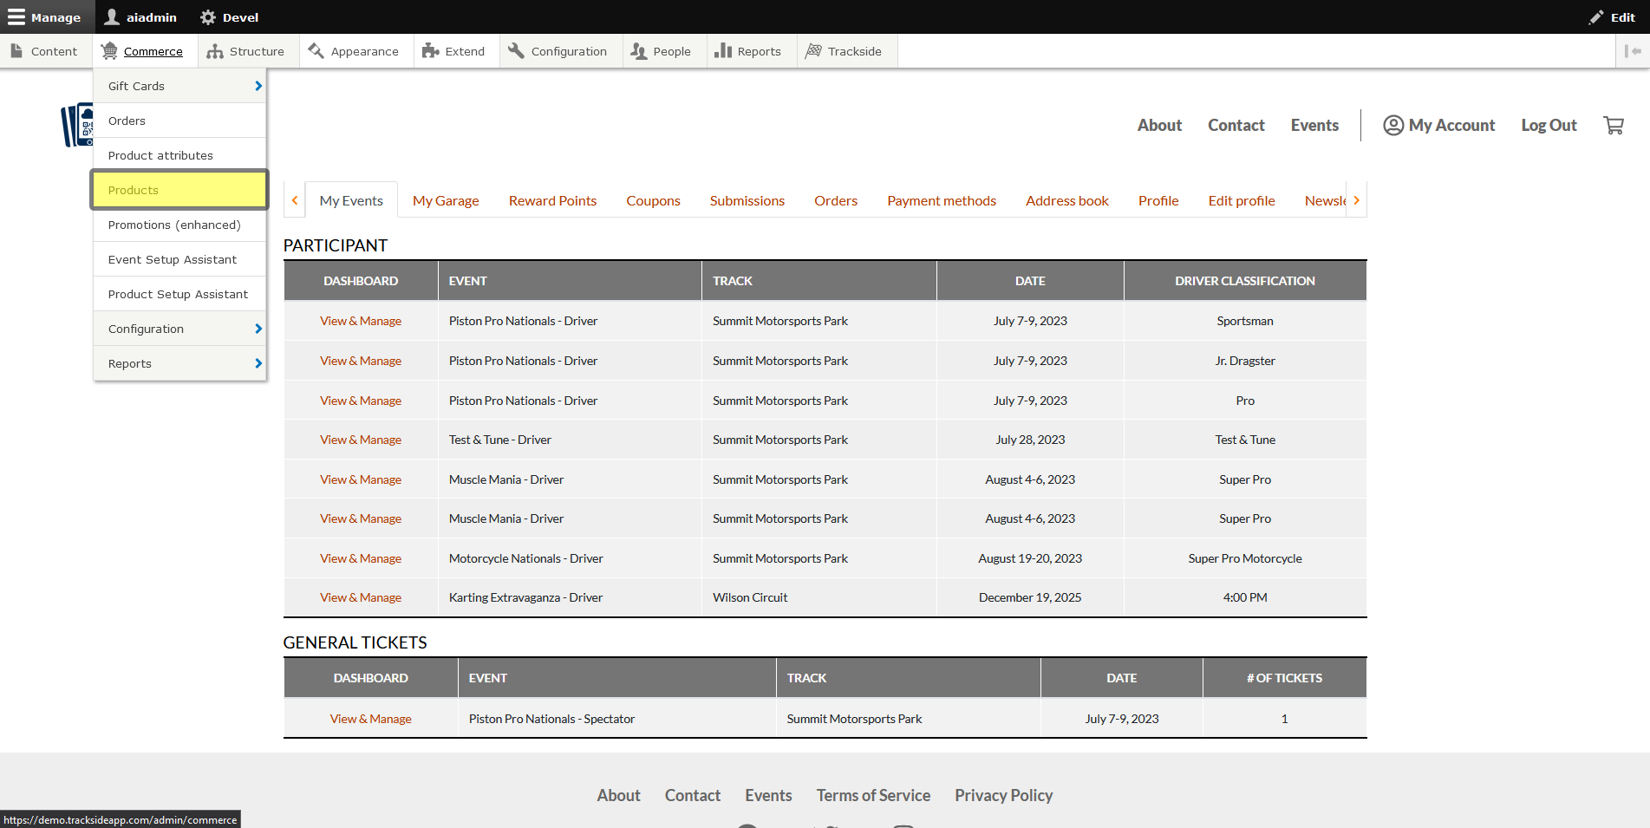Click the Extend puzzle icon
This screenshot has width=1650, height=828.
tap(431, 51)
